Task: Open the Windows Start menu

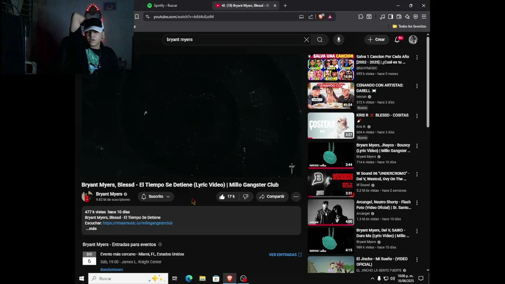Action: pos(82,278)
